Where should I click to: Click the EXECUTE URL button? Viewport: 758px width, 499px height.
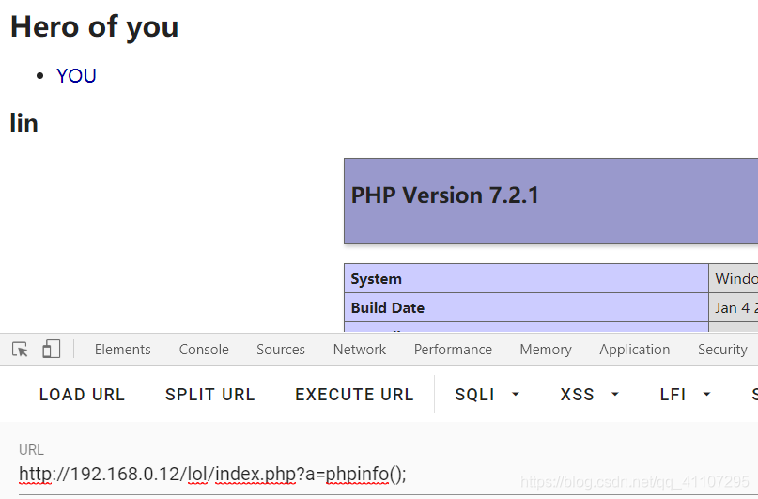coord(354,395)
